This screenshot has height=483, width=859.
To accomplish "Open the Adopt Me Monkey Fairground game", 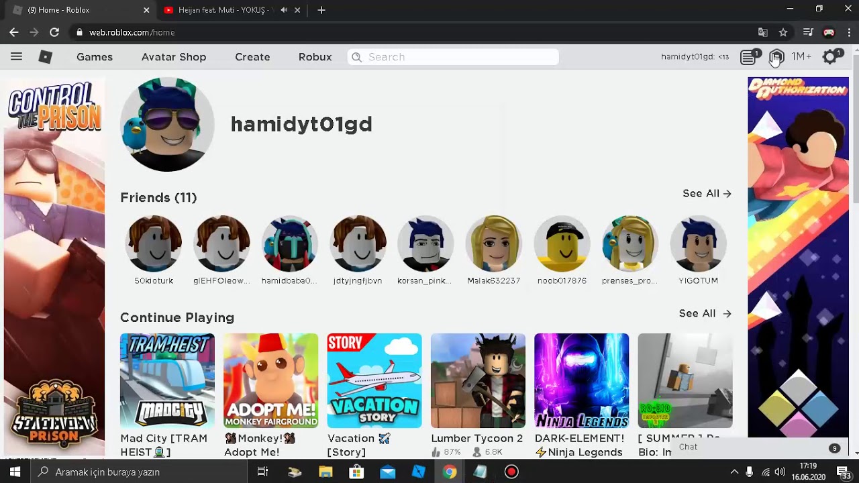I will [271, 380].
